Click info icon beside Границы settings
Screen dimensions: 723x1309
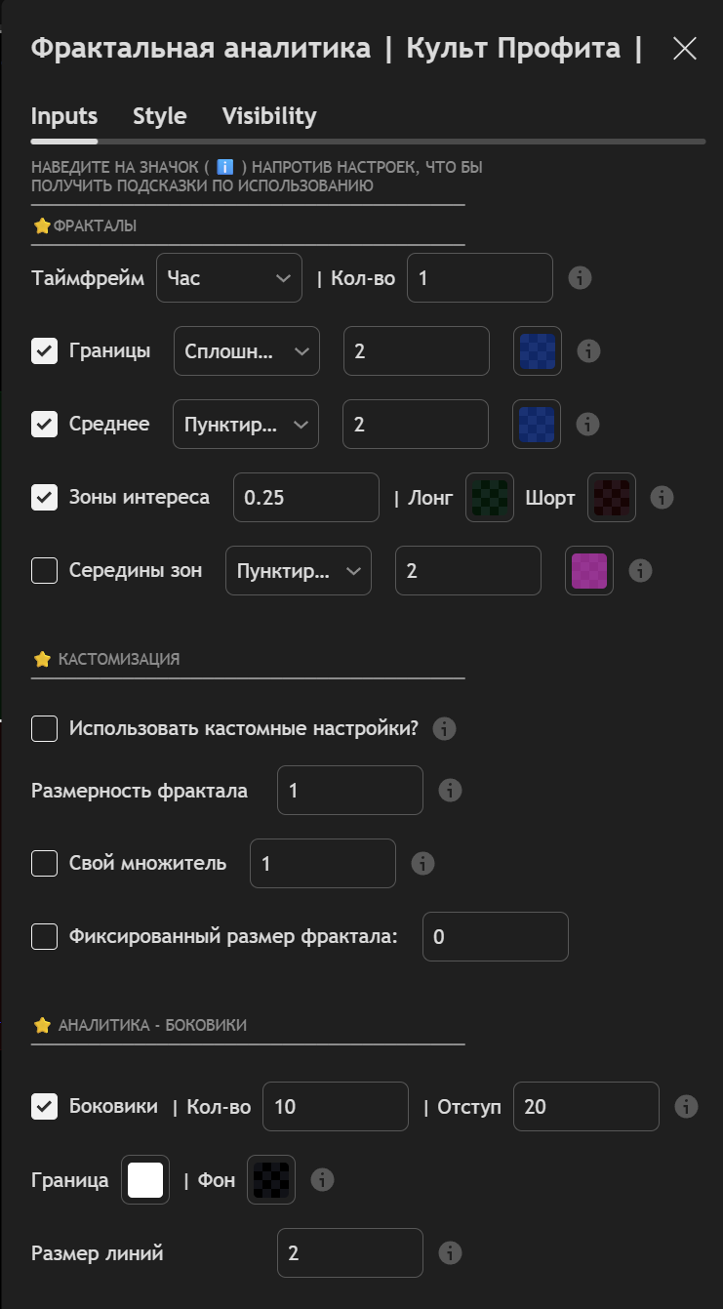(588, 351)
